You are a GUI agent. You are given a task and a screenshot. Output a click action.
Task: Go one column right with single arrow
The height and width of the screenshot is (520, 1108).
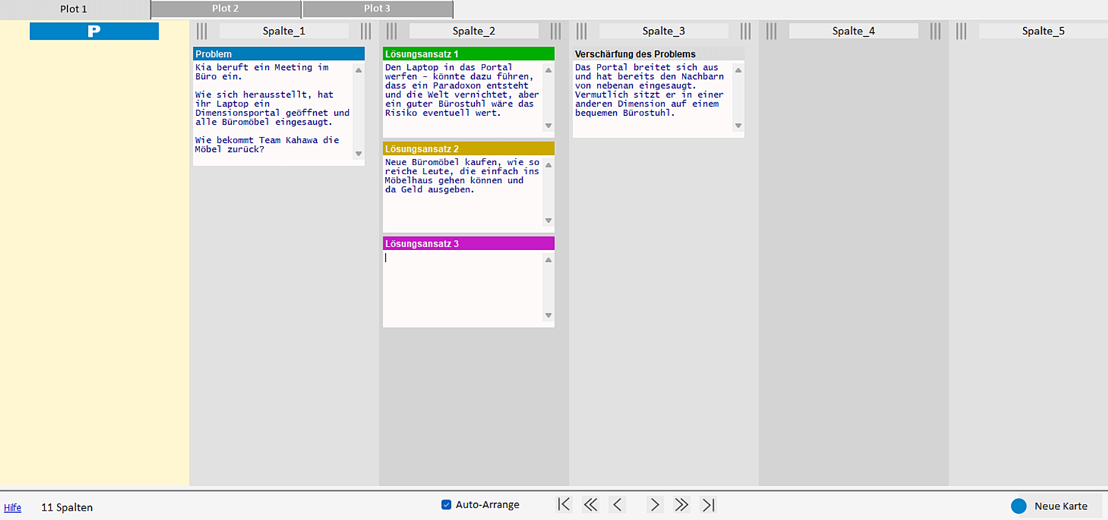pyautogui.click(x=654, y=505)
